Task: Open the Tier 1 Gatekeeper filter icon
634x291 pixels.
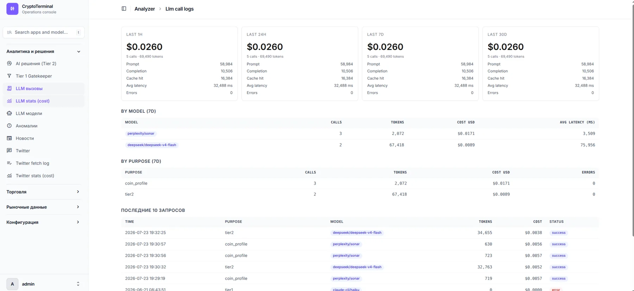Action: point(10,76)
